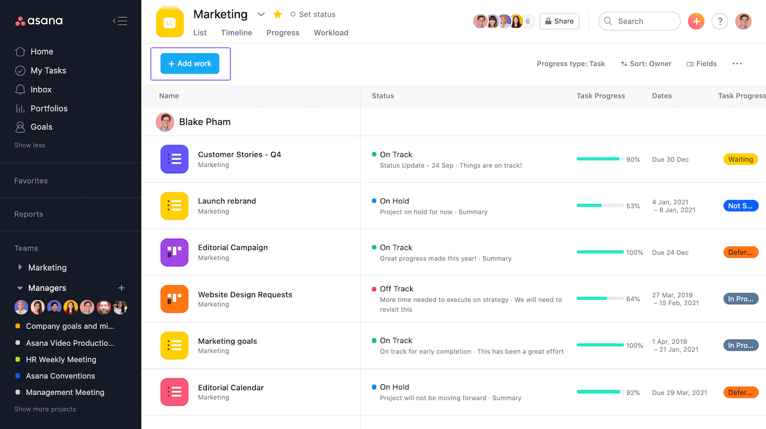Image resolution: width=766 pixels, height=429 pixels.
Task: Click the orange plus quick-add button
Action: (x=696, y=21)
